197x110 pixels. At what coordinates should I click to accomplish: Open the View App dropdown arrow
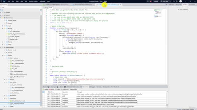170,1
